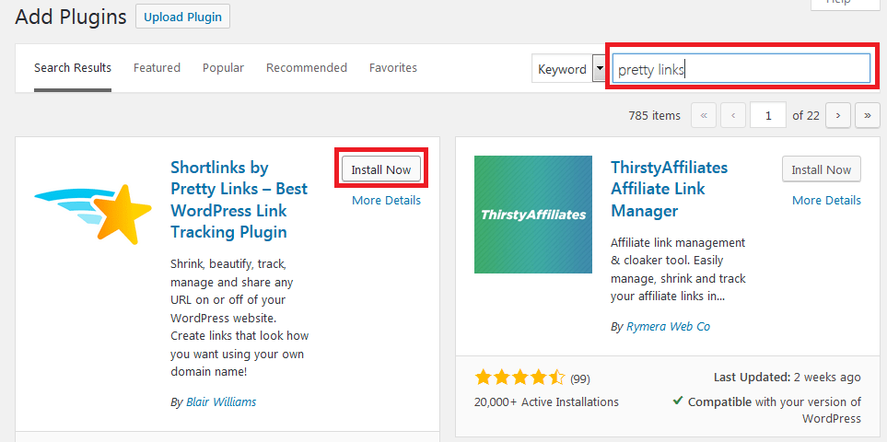This screenshot has height=442, width=887.
Task: Expand the Keyword search type dropdown
Action: [568, 69]
